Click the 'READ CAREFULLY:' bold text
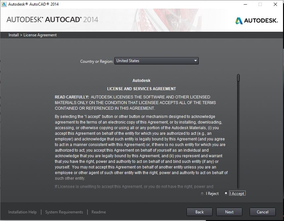The width and height of the screenshot is (284, 221). (x=72, y=97)
